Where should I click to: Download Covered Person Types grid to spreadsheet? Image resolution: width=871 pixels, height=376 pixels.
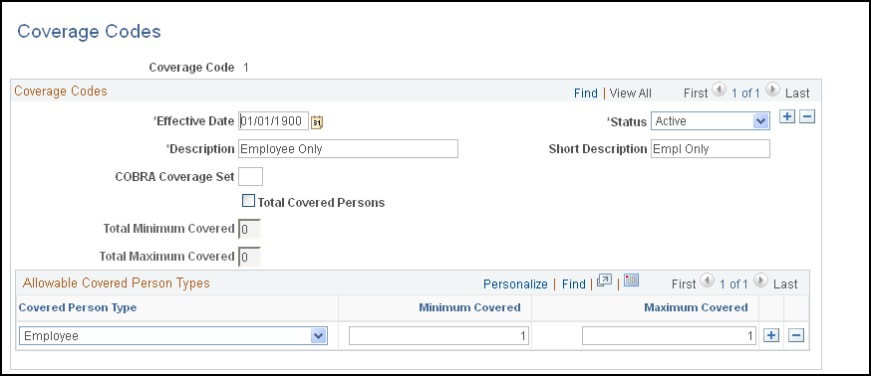[x=631, y=281]
